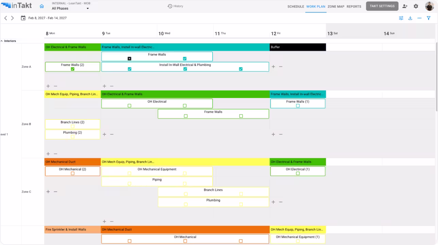Image resolution: width=438 pixels, height=245 pixels.
Task: Click plus icon under OH Electrical (1) in Zone C
Action: pos(273,202)
